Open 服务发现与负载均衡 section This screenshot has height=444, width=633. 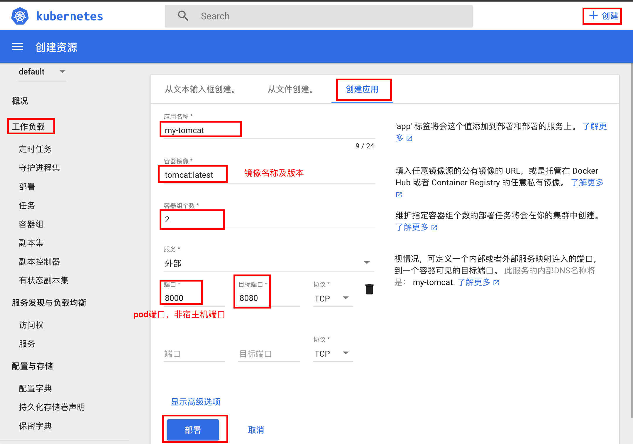[49, 303]
